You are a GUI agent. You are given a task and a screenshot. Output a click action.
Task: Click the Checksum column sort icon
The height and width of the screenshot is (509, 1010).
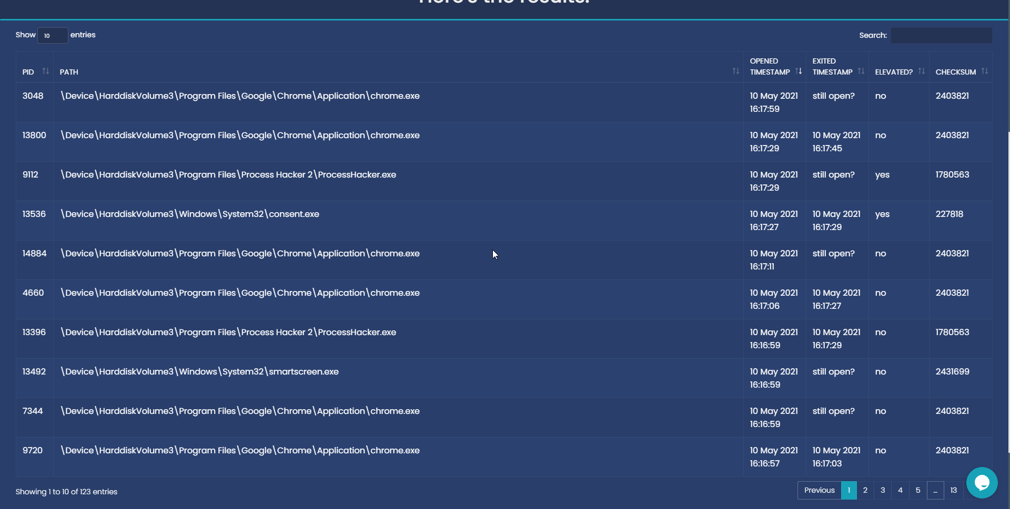pyautogui.click(x=985, y=71)
